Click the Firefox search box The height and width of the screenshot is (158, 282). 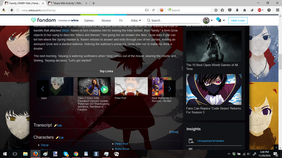pos(189,10)
